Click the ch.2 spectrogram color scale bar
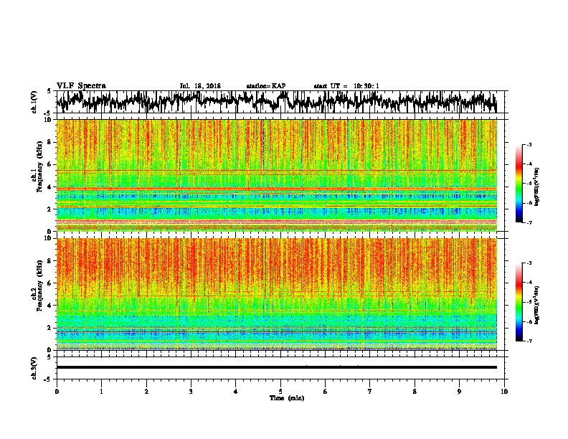Screen dimensions: 568x439 (x=519, y=302)
